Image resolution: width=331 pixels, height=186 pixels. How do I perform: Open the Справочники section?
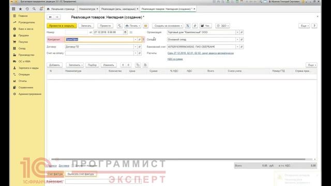25,87
